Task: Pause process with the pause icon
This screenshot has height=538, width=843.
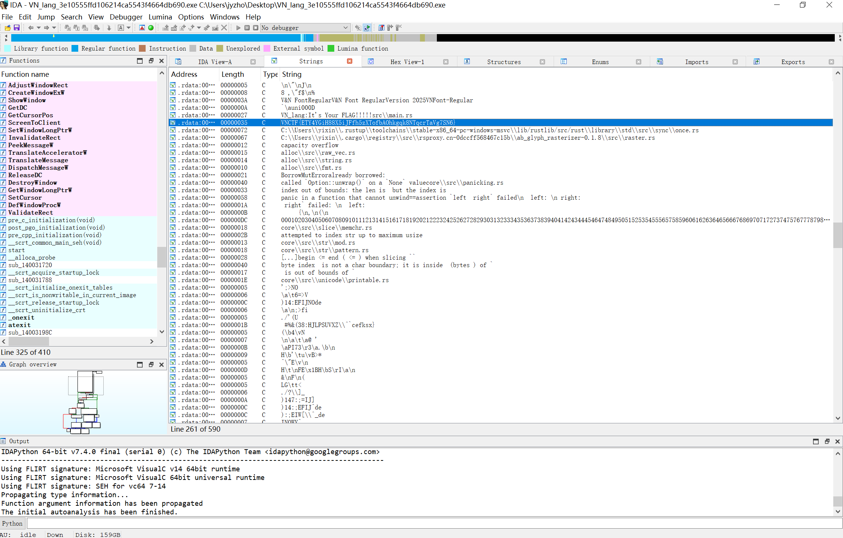Action: click(x=247, y=28)
